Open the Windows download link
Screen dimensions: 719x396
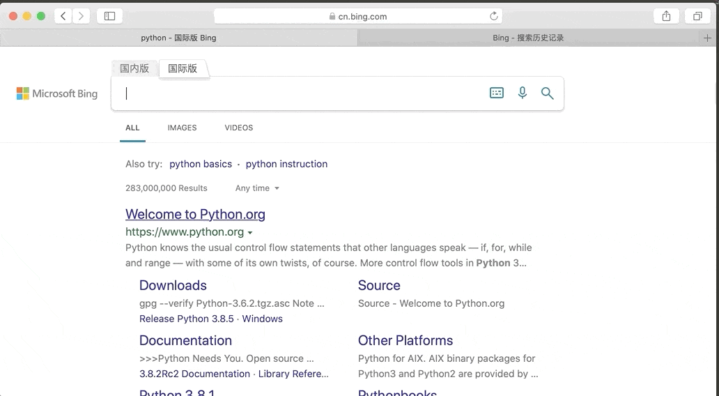(x=262, y=319)
